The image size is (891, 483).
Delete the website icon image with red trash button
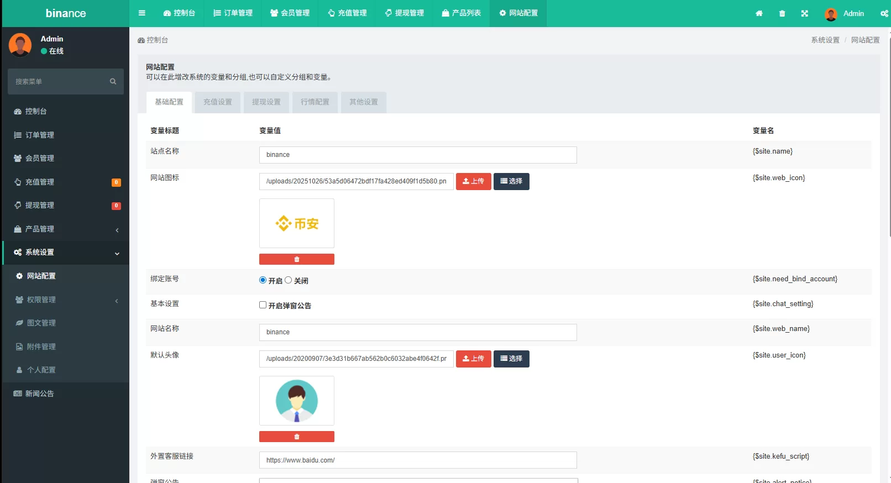click(x=297, y=259)
